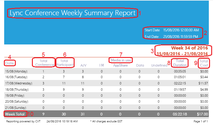The height and width of the screenshot is (125, 213).
Task: Click the Page 1 of 1 indicator
Action: pyautogui.click(x=201, y=121)
